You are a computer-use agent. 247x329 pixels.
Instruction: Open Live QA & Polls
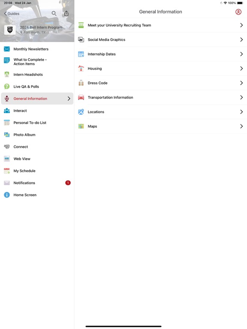(x=37, y=87)
